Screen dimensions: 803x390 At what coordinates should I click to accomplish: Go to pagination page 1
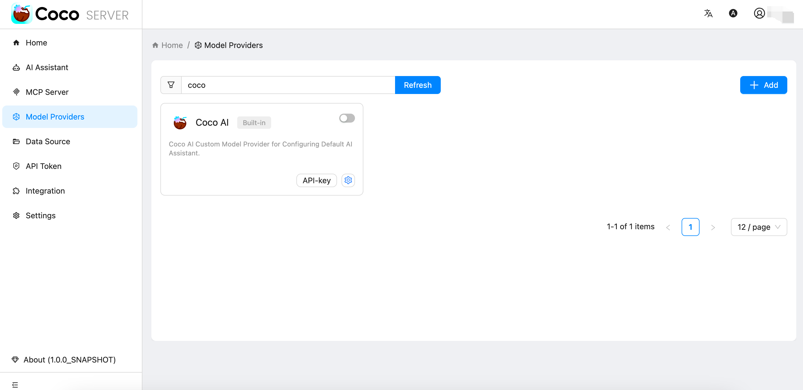point(690,227)
